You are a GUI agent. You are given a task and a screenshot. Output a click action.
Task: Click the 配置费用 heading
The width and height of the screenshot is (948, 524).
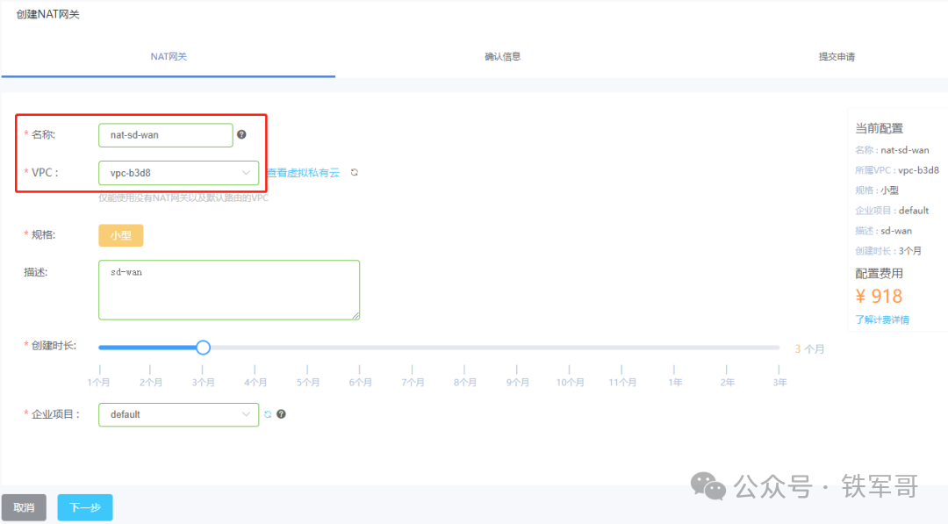[x=879, y=273]
